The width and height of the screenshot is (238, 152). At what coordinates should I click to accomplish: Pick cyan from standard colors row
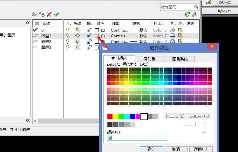pyautogui.click(x=127, y=117)
